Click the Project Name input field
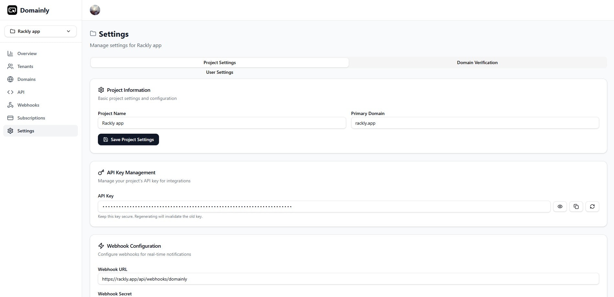The height and width of the screenshot is (297, 614). point(222,123)
